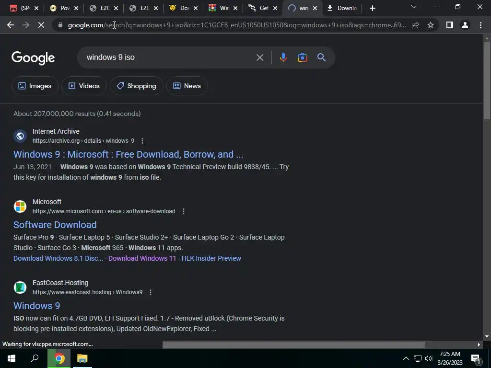Open the HLK Insider Preview link
The width and height of the screenshot is (491, 368).
[x=211, y=258]
